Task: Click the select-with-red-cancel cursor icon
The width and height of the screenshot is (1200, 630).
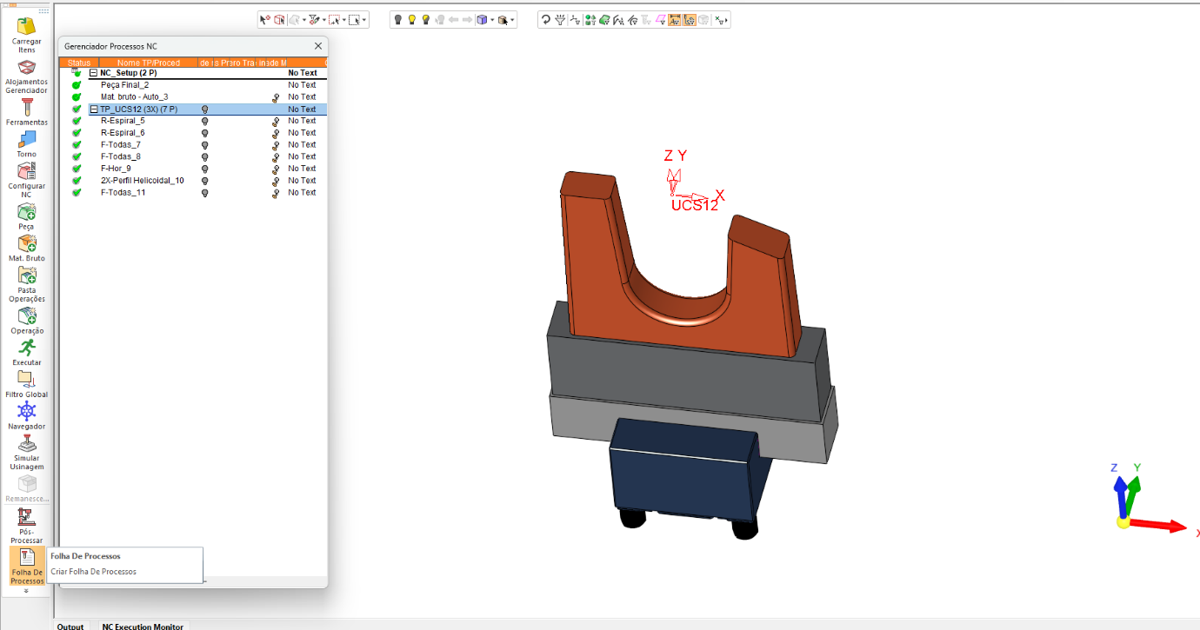Action: coord(265,19)
